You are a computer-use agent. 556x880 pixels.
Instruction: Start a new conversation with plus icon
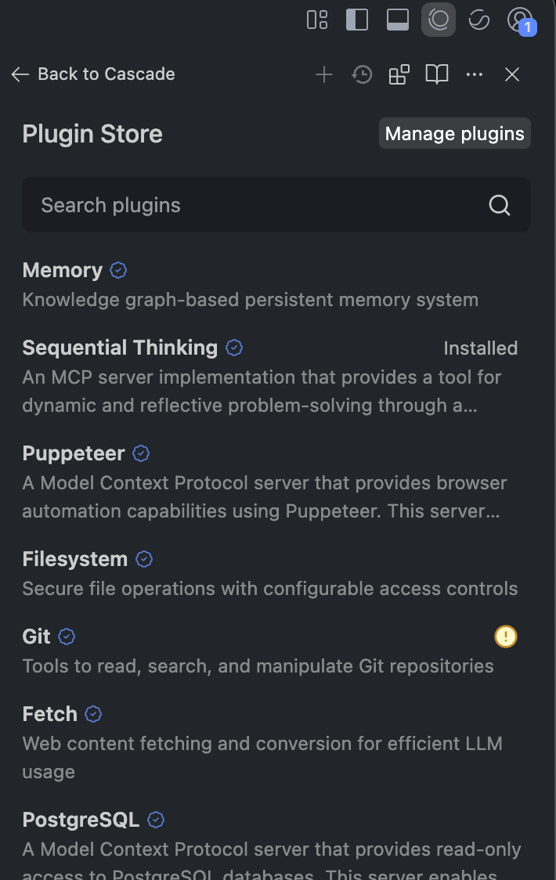click(324, 74)
